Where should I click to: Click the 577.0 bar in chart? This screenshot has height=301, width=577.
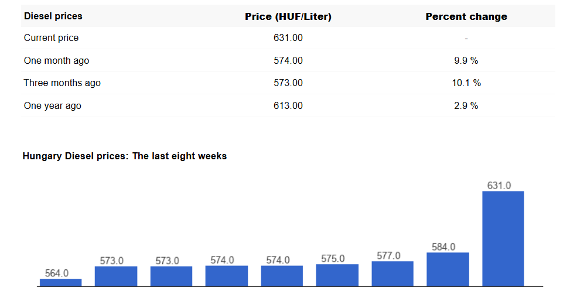392,274
